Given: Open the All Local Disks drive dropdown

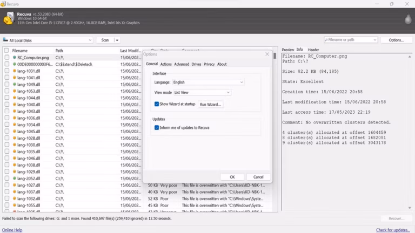Looking at the screenshot, I should point(90,40).
